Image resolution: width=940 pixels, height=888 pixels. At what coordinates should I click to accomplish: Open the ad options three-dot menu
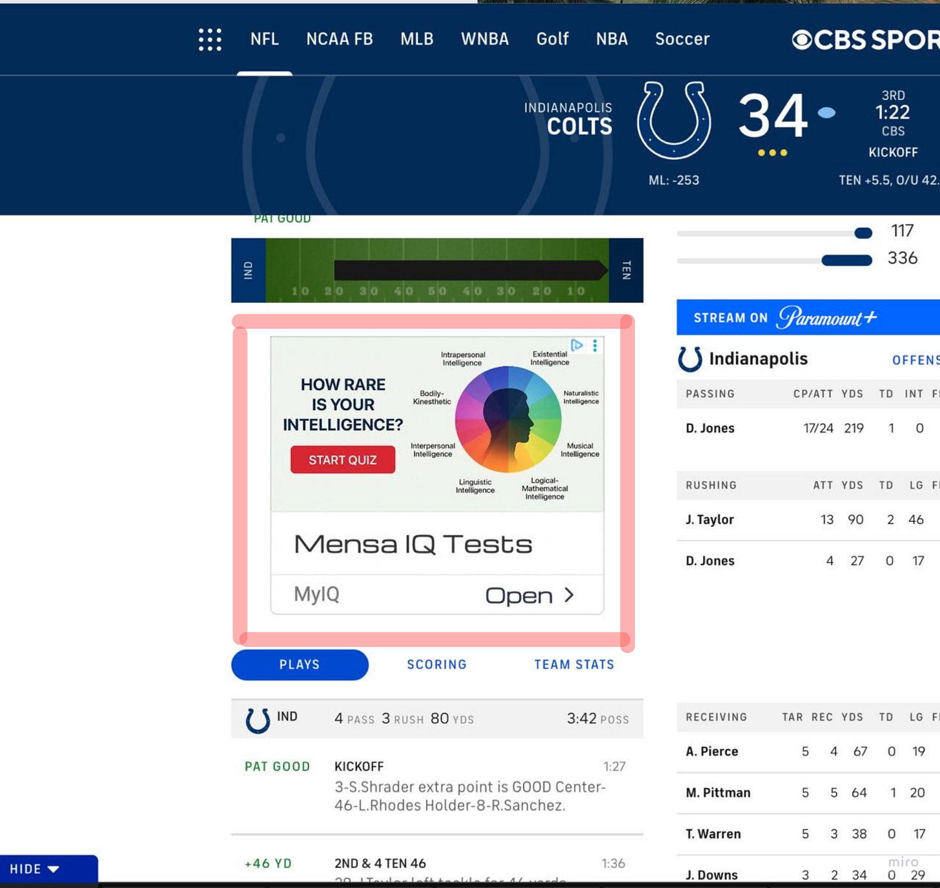pos(595,345)
